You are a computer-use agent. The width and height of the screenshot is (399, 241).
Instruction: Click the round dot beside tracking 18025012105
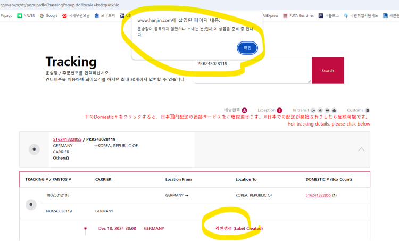(x=31, y=204)
